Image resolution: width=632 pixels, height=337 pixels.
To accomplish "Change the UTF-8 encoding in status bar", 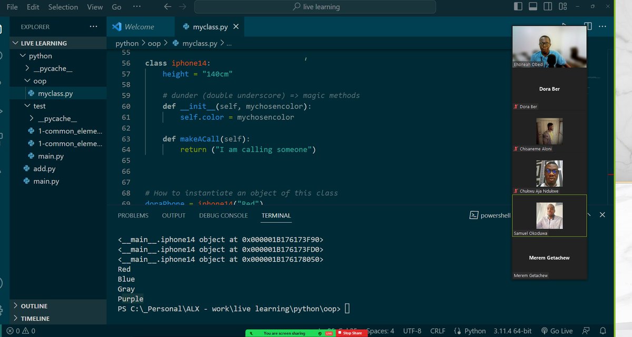I will tap(412, 331).
